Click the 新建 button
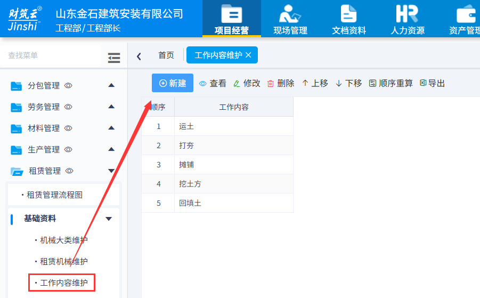This screenshot has width=480, height=298. [173, 83]
